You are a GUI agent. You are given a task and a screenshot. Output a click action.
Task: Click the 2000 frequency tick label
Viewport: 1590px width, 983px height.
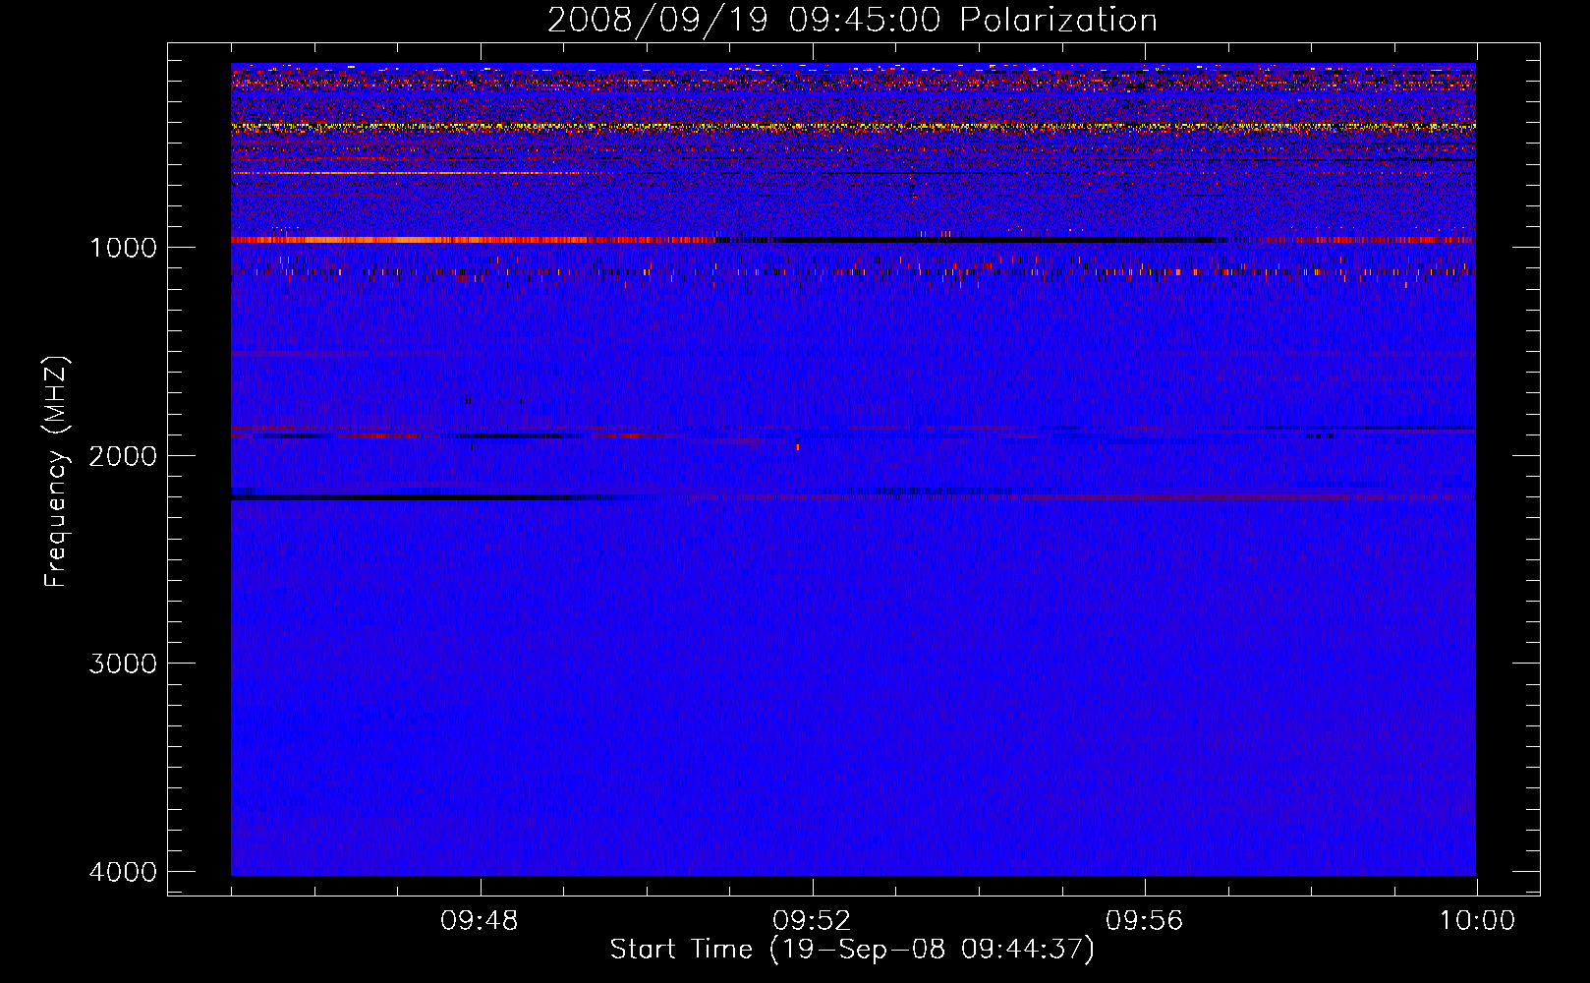coord(123,455)
